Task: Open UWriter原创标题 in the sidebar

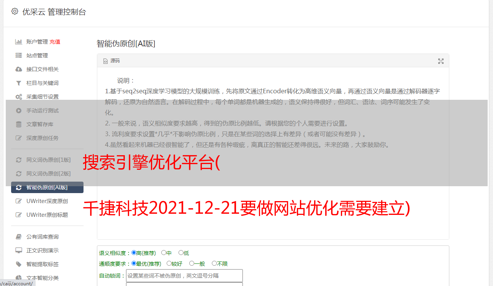Action: (x=47, y=215)
